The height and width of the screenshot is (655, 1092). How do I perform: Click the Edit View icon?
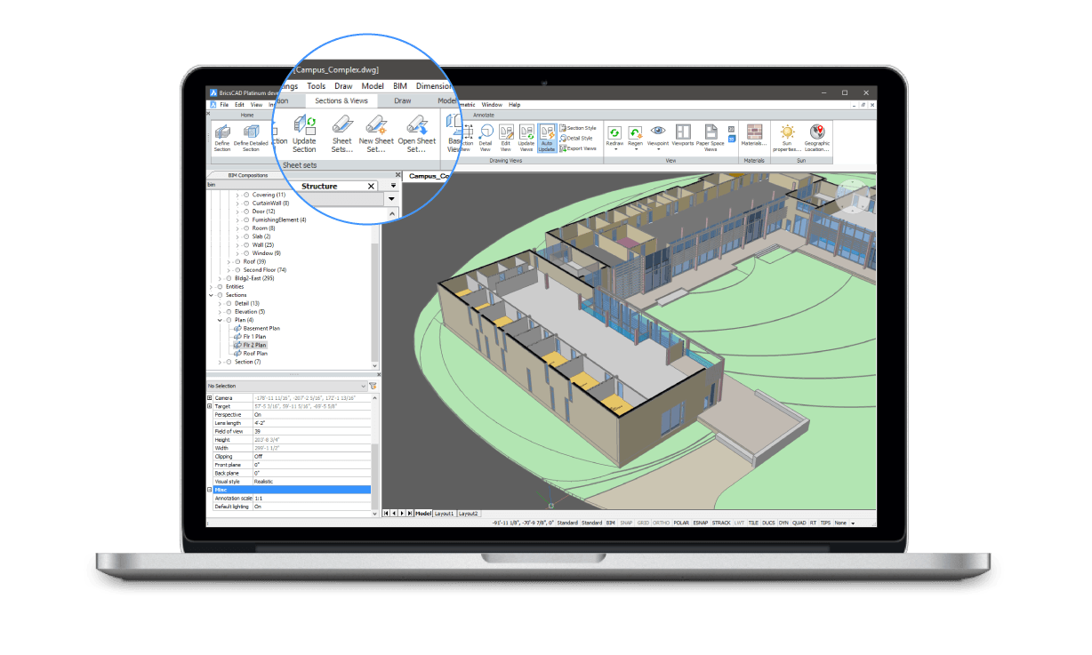(506, 132)
